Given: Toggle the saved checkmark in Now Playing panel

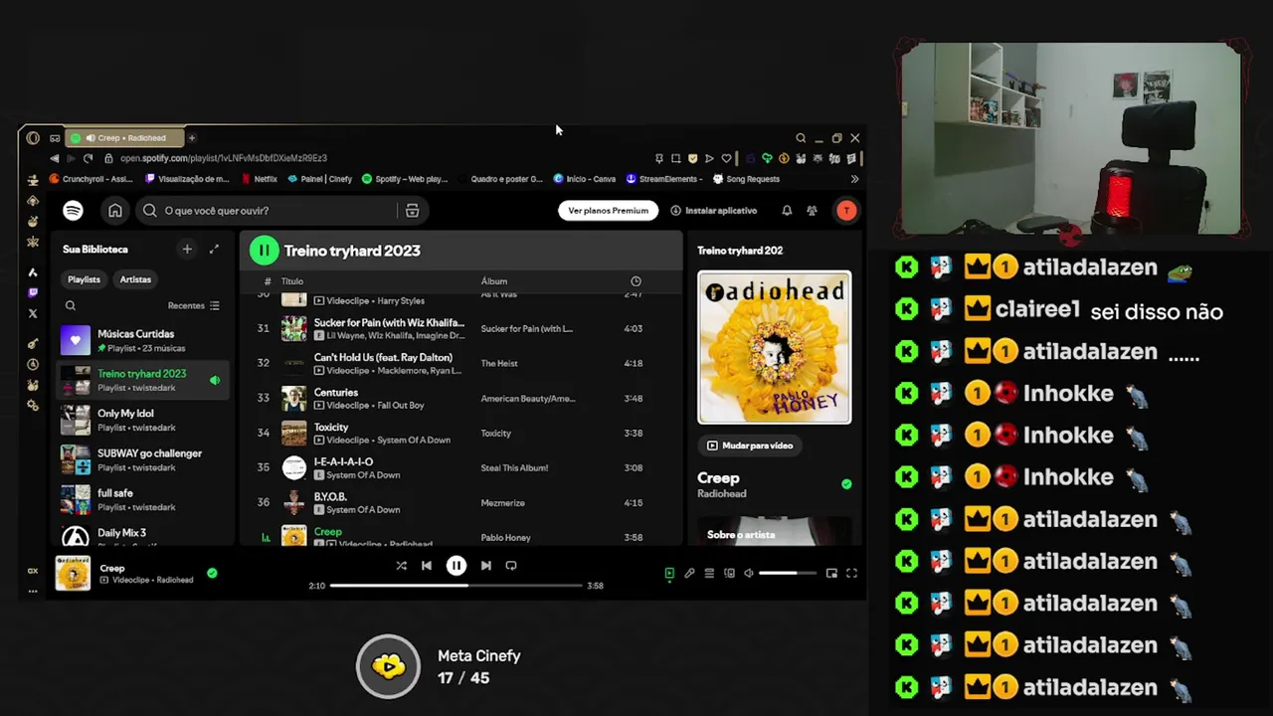Looking at the screenshot, I should coord(846,484).
